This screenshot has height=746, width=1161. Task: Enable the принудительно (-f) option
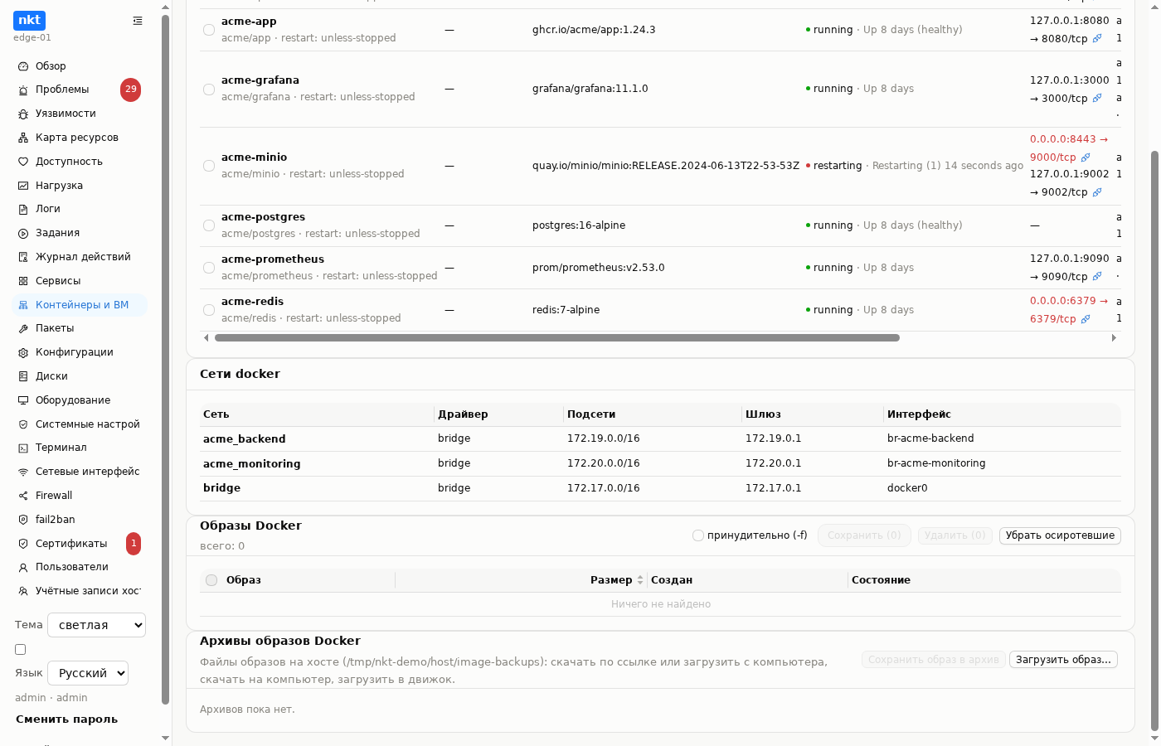[x=698, y=535]
